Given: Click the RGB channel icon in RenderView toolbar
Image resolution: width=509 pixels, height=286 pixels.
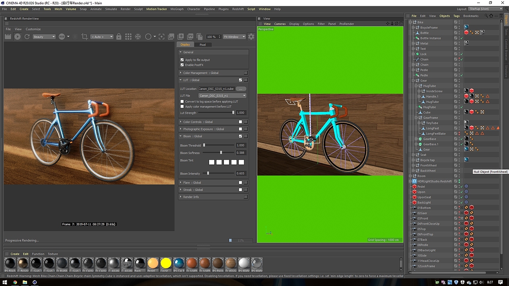Looking at the screenshot, I should [61, 36].
